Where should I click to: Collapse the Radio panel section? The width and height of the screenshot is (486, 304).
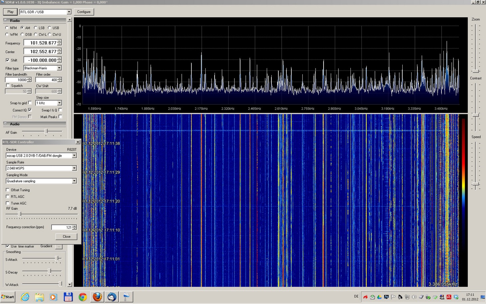coord(5,21)
